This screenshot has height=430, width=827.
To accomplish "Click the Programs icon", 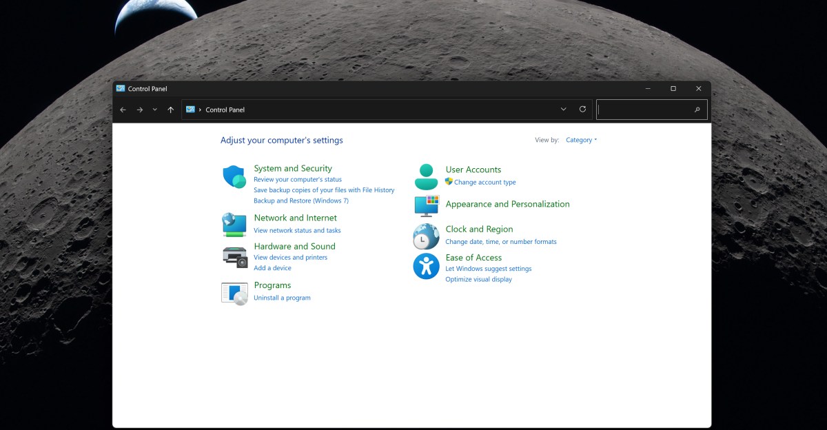I will [234, 292].
